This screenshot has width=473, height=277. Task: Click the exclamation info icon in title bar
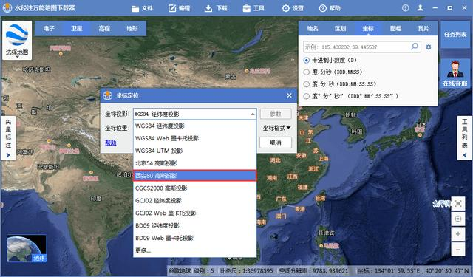[x=405, y=8]
